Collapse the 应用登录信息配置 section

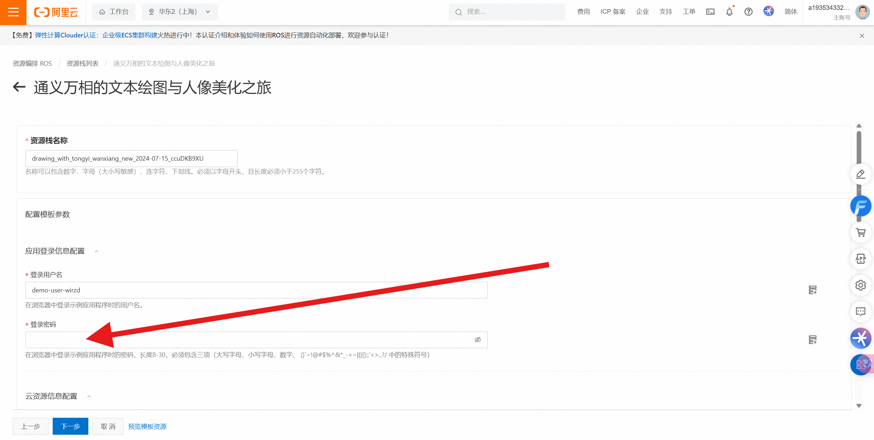coord(96,251)
